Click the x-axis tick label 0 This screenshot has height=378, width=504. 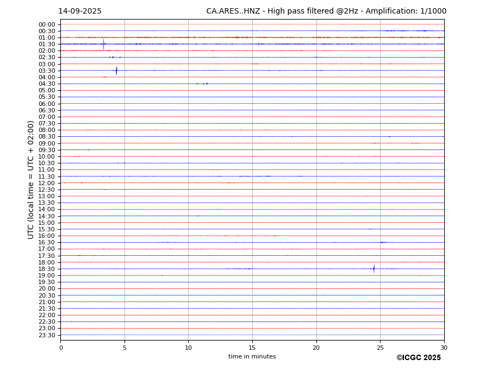(x=61, y=348)
